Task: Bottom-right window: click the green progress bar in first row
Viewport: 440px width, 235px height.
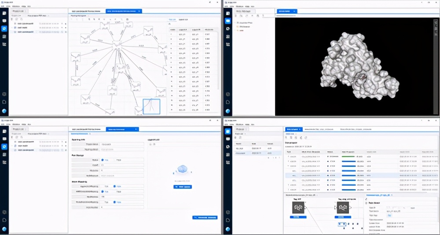Action: [348, 156]
